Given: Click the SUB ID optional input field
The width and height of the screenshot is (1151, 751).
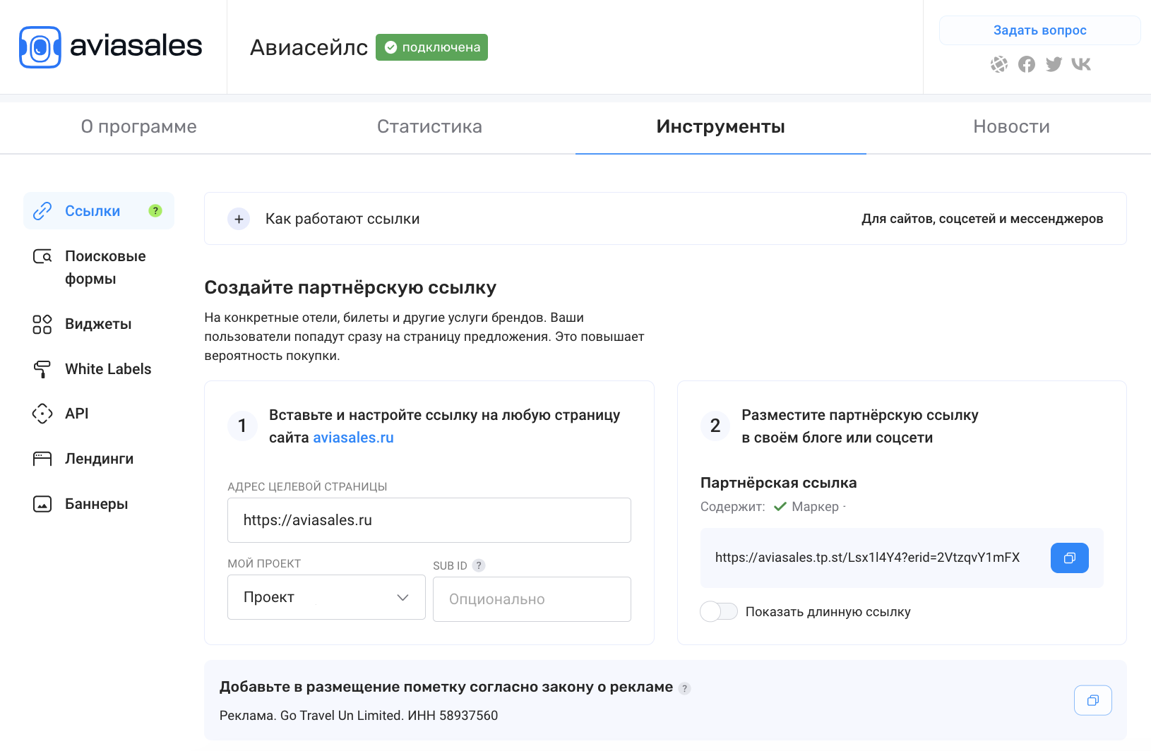Looking at the screenshot, I should click(532, 599).
